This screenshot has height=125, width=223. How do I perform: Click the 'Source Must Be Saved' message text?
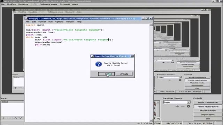[x=116, y=63]
